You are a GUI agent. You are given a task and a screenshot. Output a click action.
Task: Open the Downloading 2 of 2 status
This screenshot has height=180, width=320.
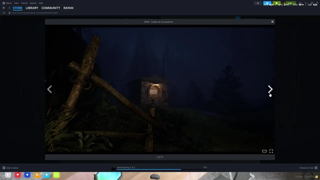126,167
